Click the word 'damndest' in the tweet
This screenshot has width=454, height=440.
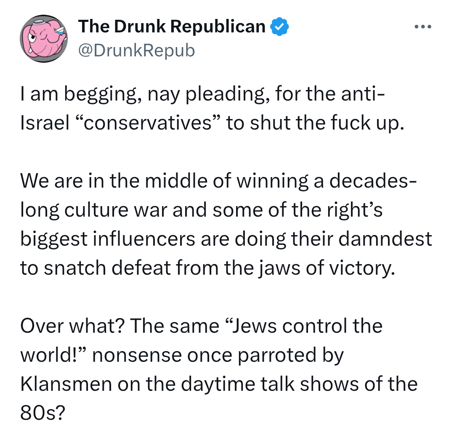click(x=385, y=239)
